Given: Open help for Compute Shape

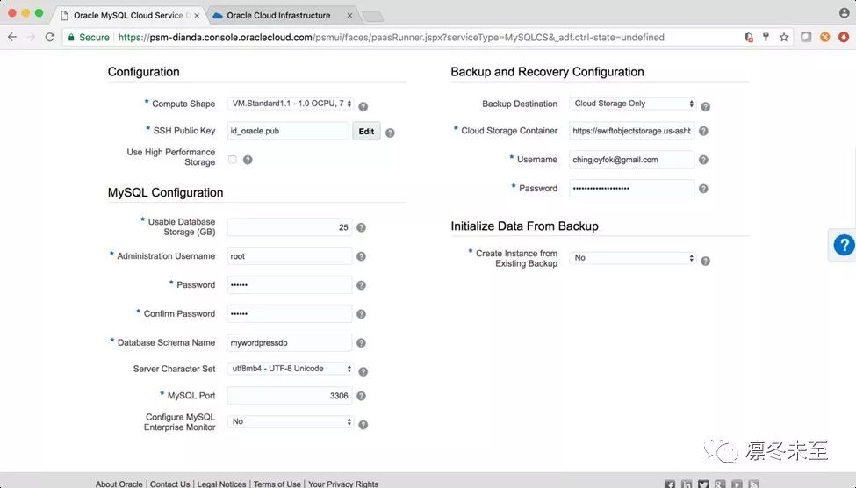Looking at the screenshot, I should coord(363,106).
